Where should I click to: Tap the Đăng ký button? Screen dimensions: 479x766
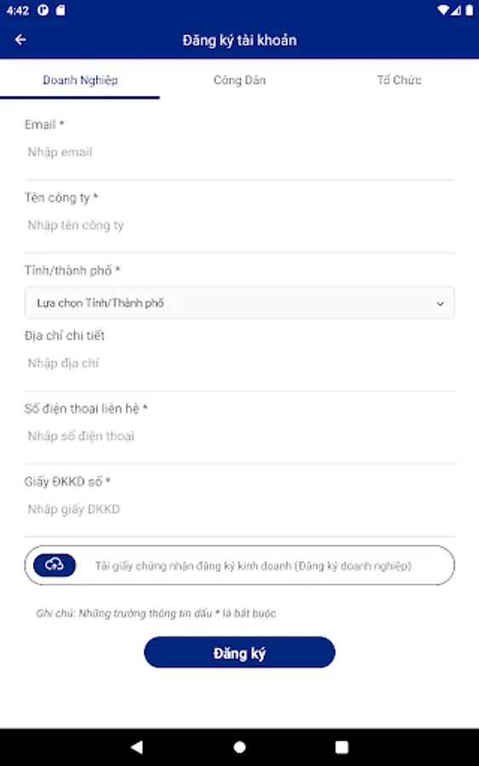[x=239, y=652]
